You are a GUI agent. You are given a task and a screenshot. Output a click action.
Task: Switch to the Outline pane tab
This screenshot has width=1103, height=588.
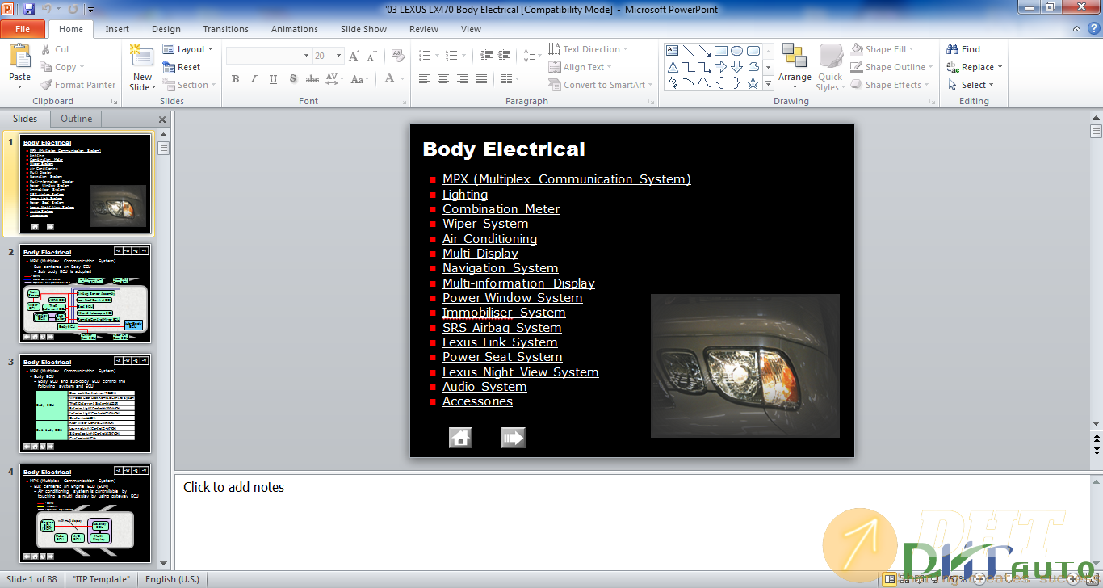[x=77, y=119]
